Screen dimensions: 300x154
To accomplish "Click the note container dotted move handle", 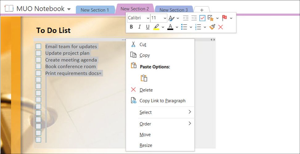I will click(x=124, y=40).
